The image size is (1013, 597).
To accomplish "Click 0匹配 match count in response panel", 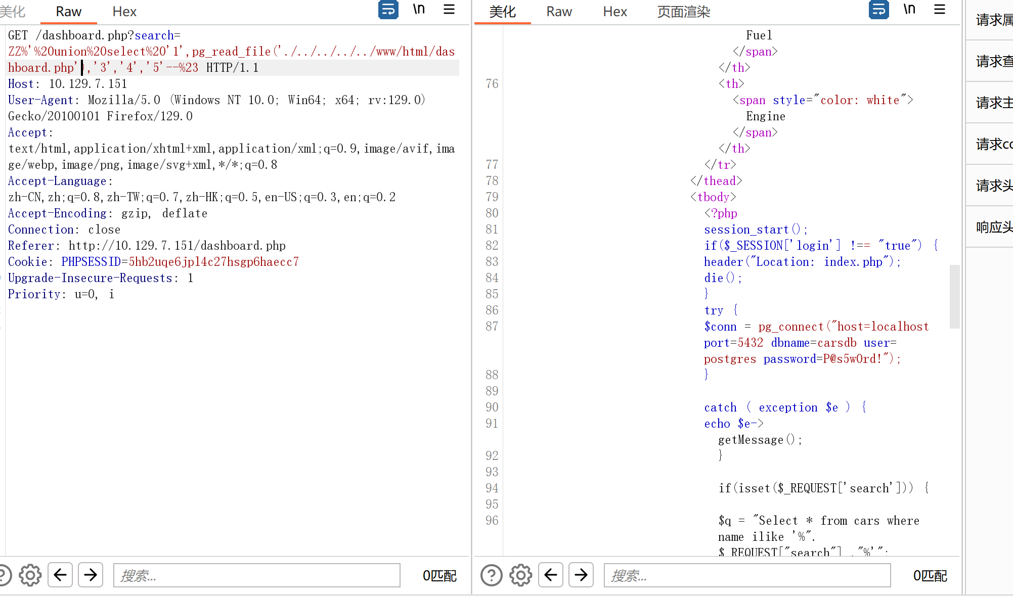I will (930, 575).
